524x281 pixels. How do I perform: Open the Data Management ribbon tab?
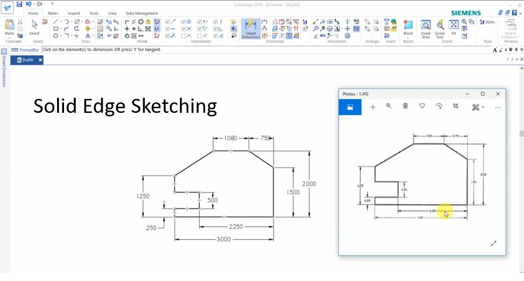tap(141, 13)
